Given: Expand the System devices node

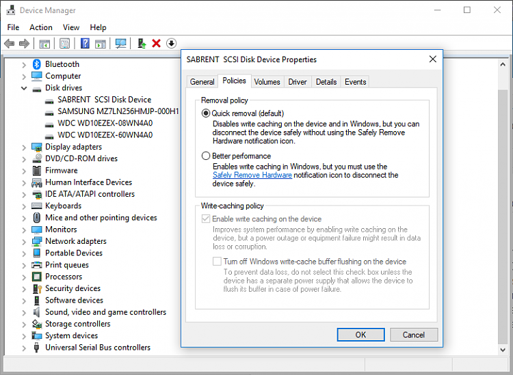Looking at the screenshot, I should [24, 337].
